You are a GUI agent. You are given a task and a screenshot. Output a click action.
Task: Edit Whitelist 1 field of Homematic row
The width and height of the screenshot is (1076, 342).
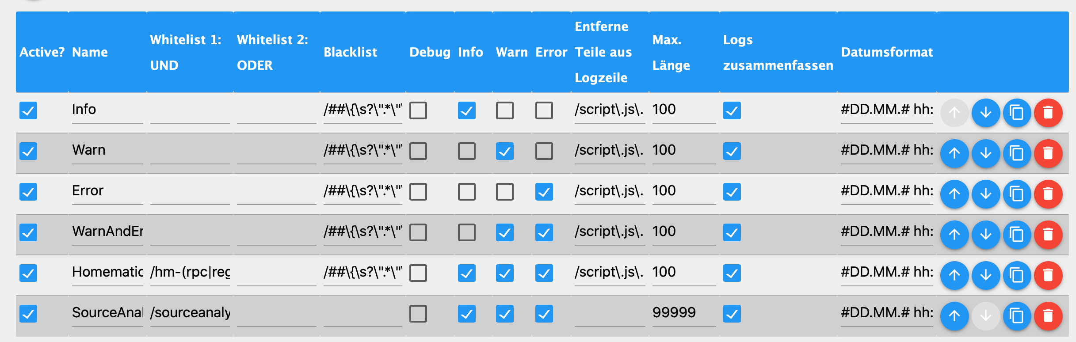coord(190,273)
